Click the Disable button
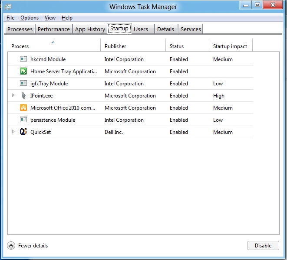The width and height of the screenshot is (287, 260). 263,245
